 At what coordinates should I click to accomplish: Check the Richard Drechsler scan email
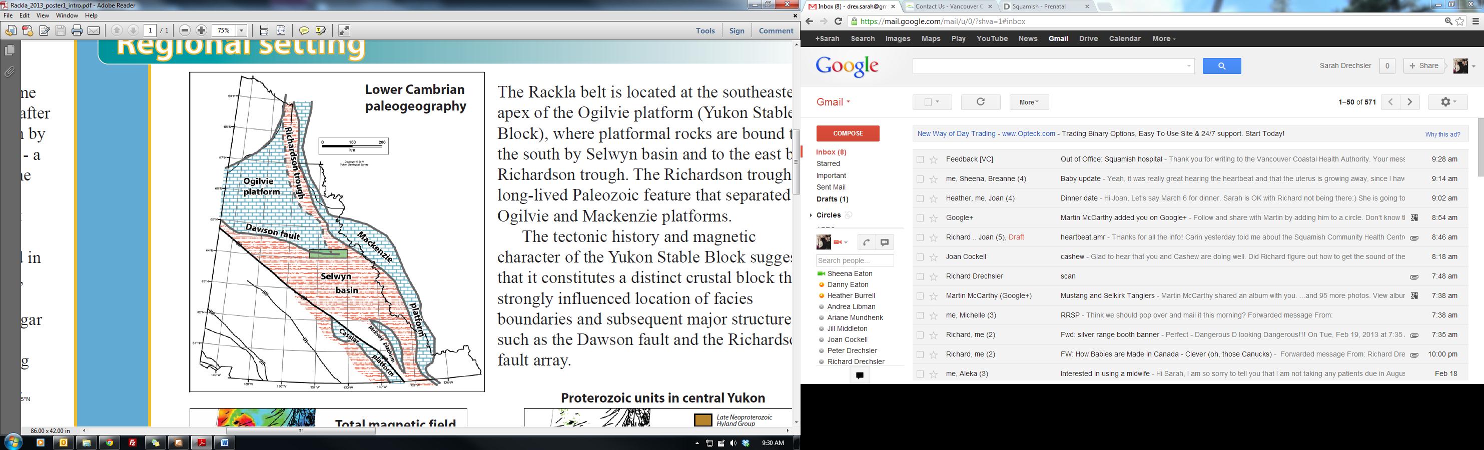pos(920,277)
